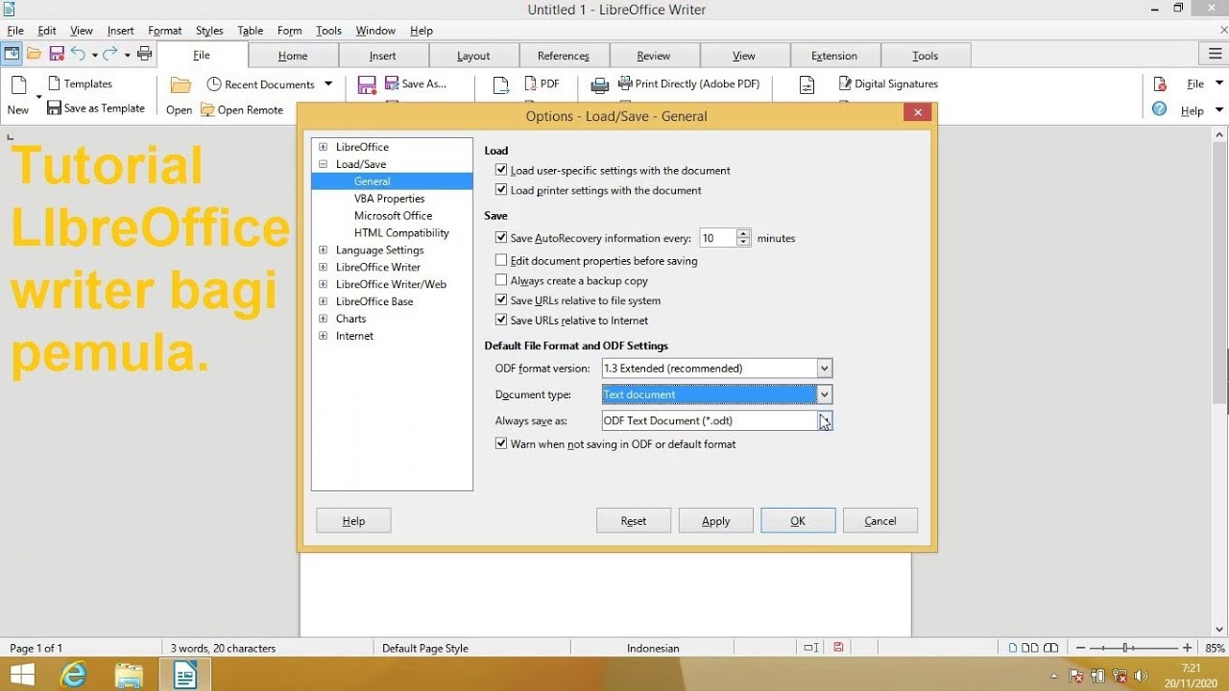Click Print Directly (Adobe PDF)
Viewport: 1229px width, 691px height.
[x=688, y=83]
